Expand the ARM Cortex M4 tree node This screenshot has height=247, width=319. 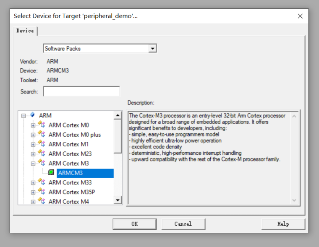click(33, 202)
